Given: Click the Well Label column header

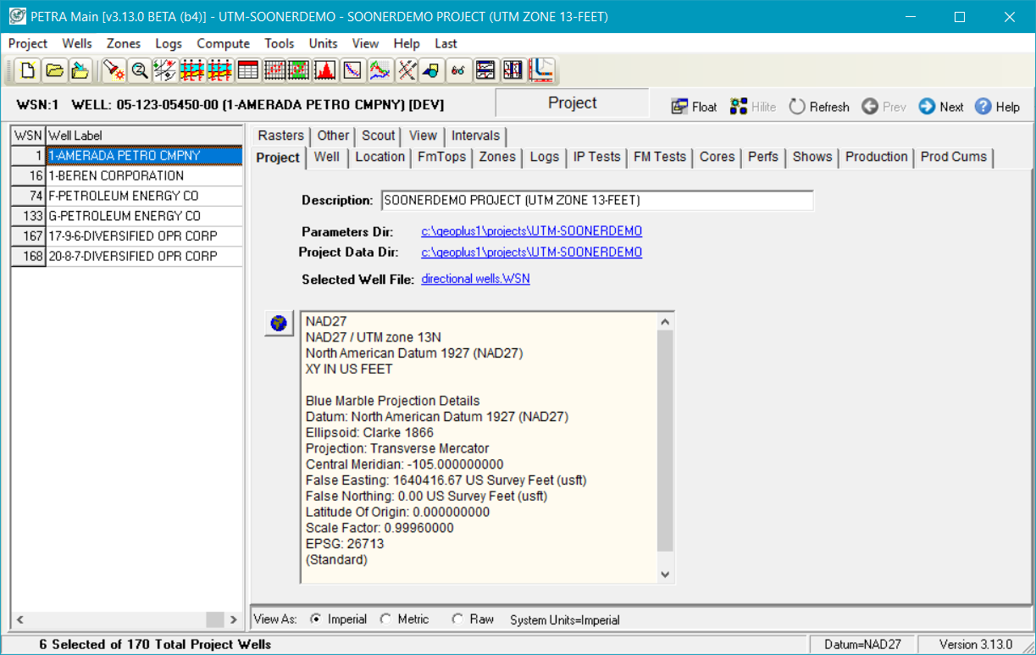Looking at the screenshot, I should [144, 136].
